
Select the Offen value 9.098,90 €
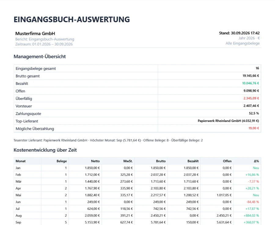click(251, 91)
